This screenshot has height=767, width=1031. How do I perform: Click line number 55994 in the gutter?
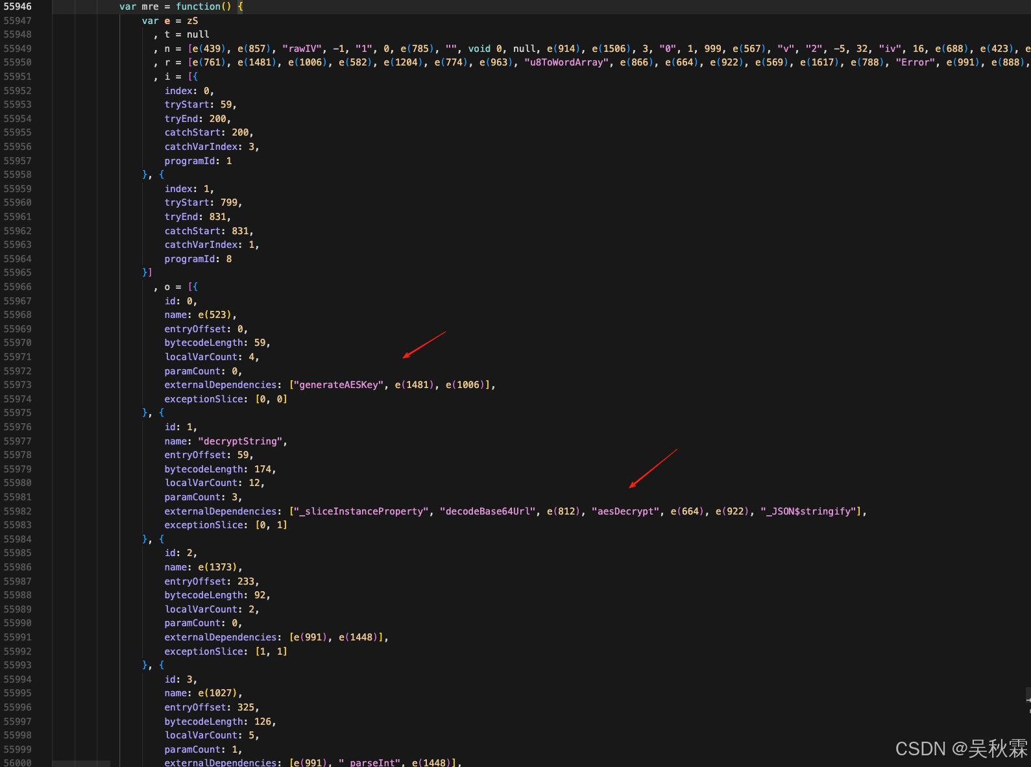click(18, 679)
